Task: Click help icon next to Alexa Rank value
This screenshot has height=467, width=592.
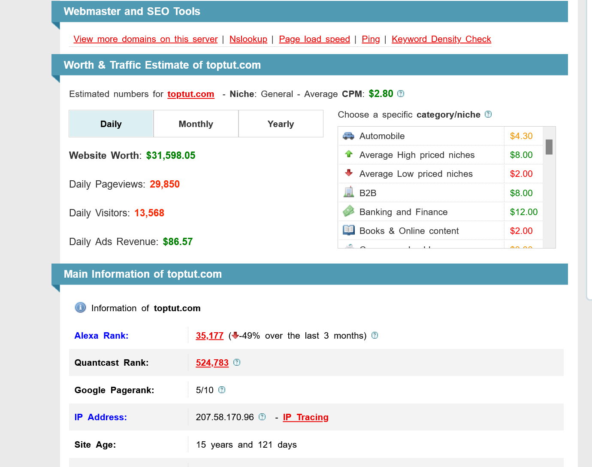Action: pyautogui.click(x=375, y=335)
